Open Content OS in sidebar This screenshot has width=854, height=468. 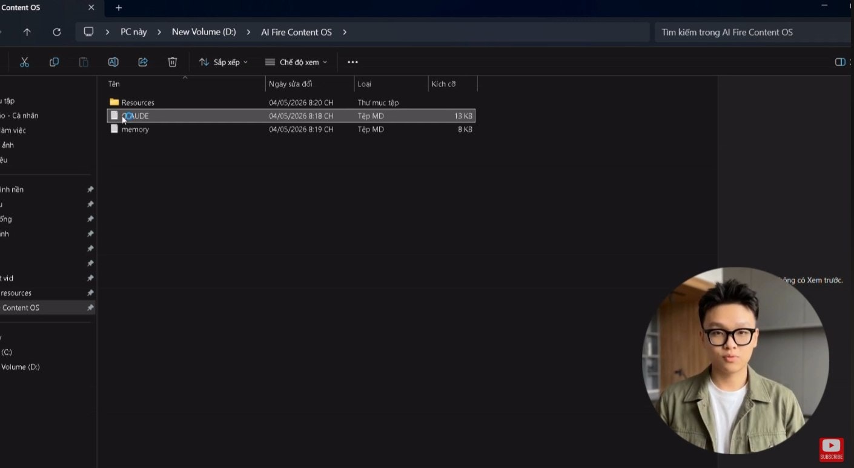click(47, 308)
